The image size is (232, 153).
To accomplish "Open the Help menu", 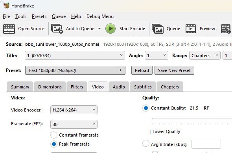I will 76,16.
